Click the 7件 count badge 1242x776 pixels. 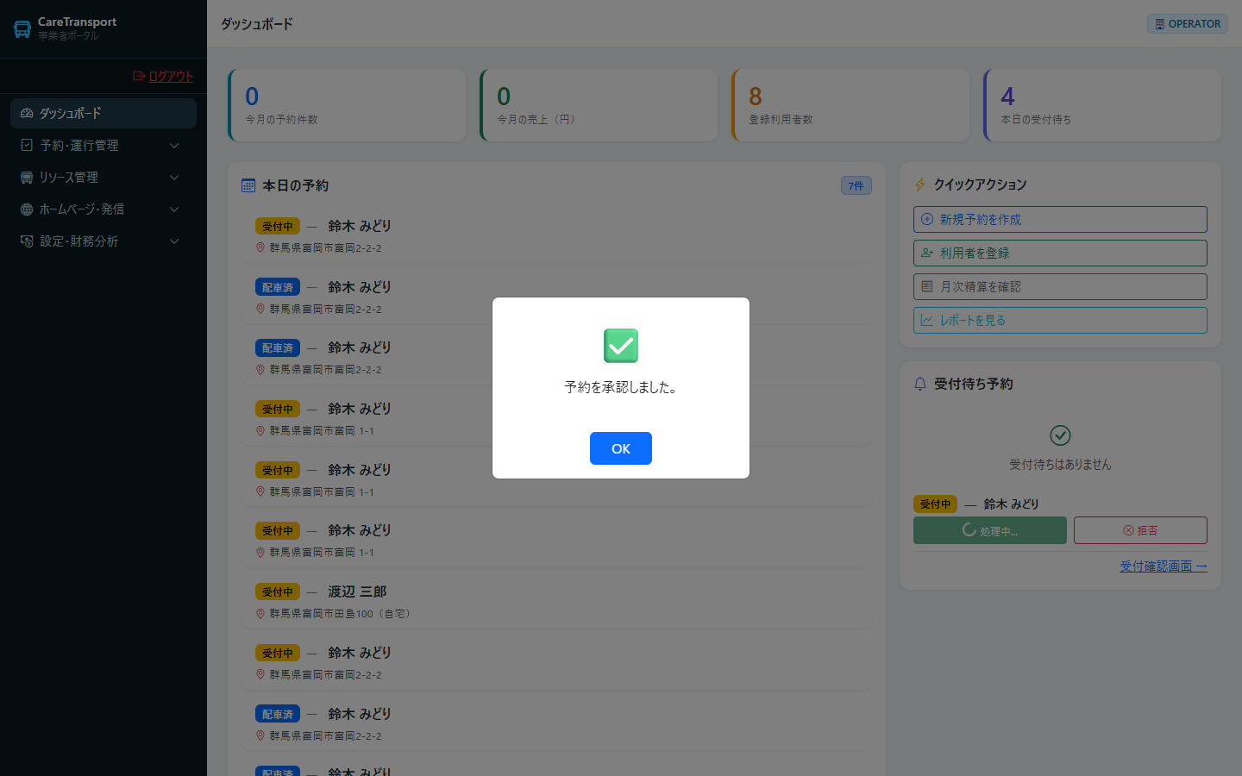click(856, 185)
